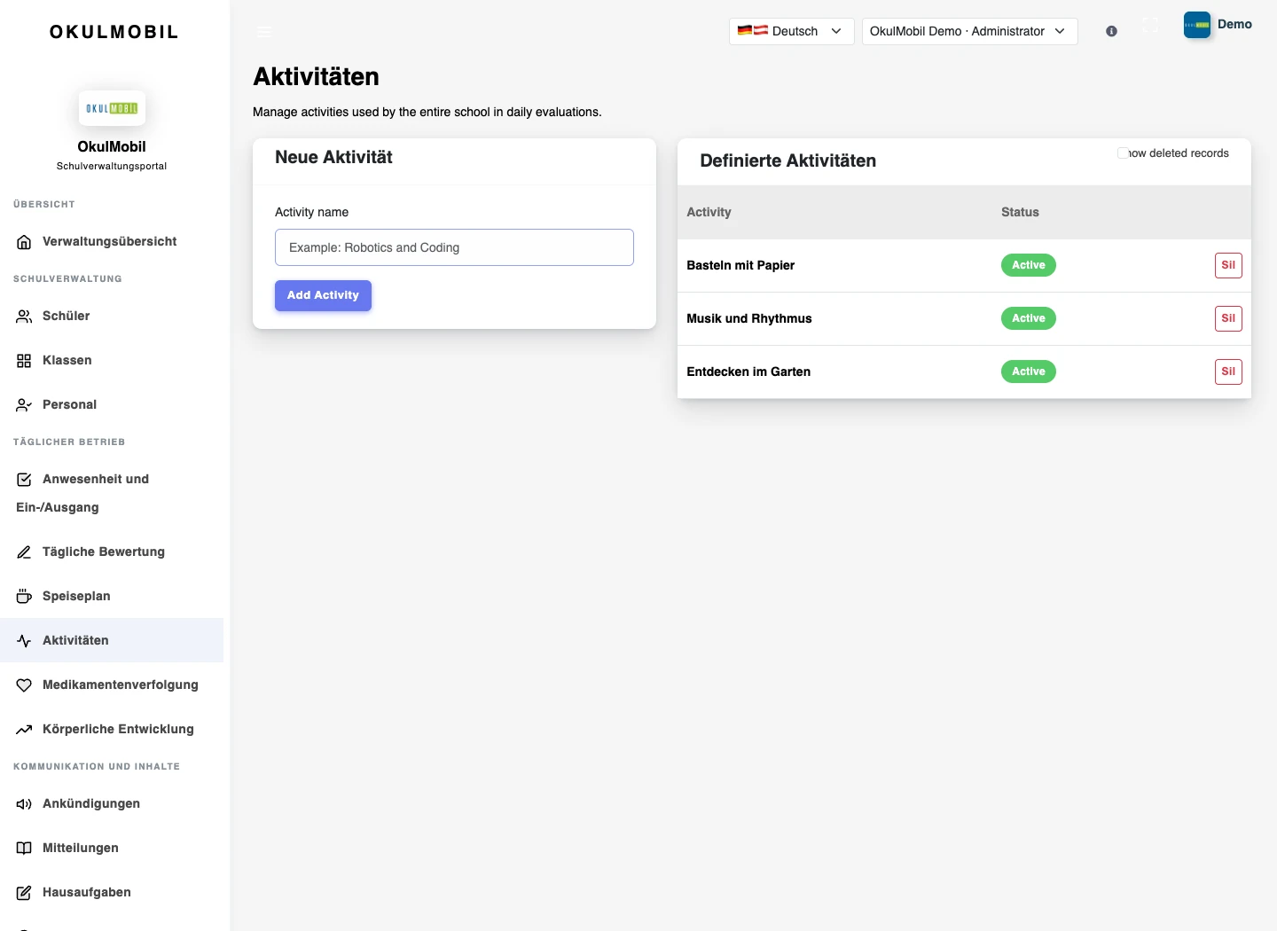This screenshot has height=931, width=1277.
Task: Click the Add Activity button
Action: pyautogui.click(x=323, y=295)
